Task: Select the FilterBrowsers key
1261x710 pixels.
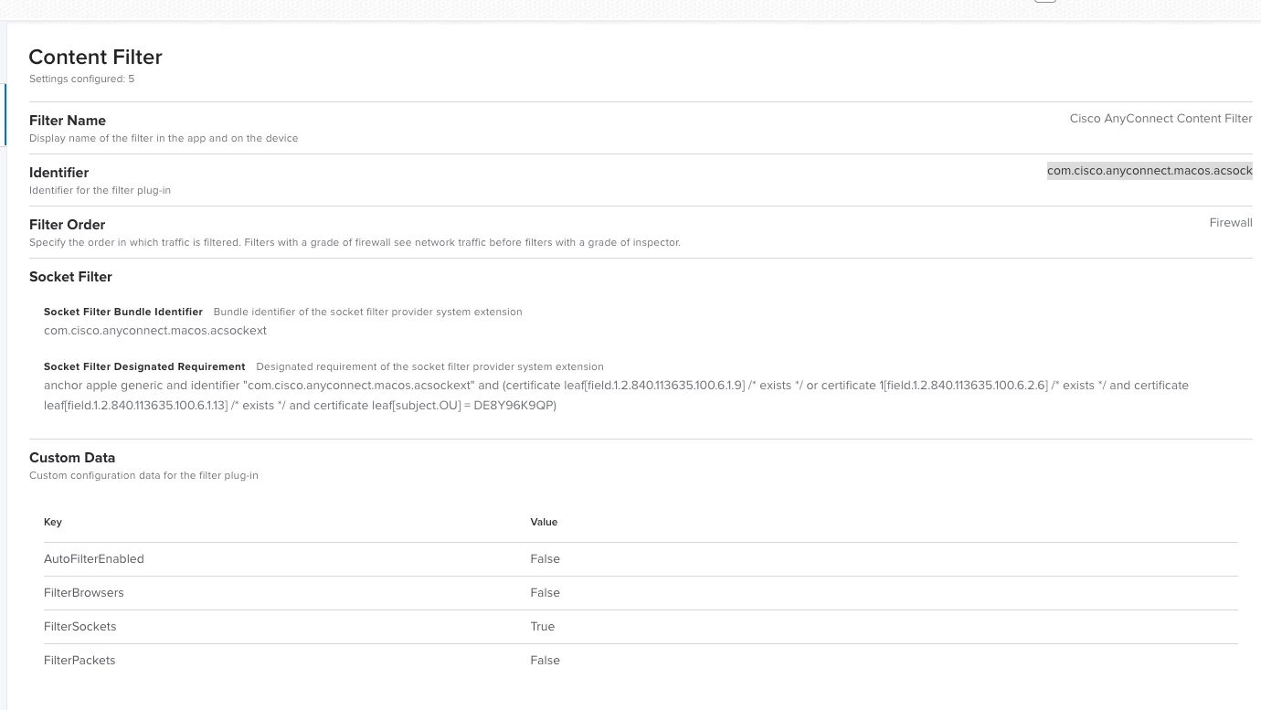Action: [84, 593]
